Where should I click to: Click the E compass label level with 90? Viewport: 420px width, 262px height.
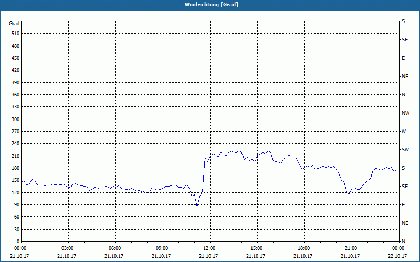click(403, 205)
